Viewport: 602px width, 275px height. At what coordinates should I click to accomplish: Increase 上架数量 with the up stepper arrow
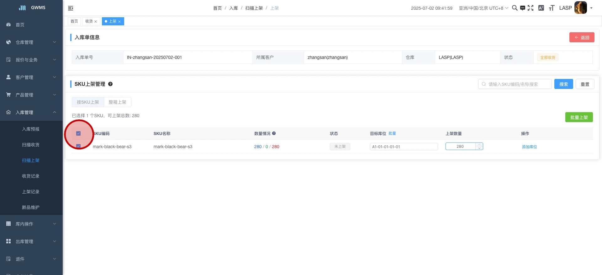coord(479,145)
